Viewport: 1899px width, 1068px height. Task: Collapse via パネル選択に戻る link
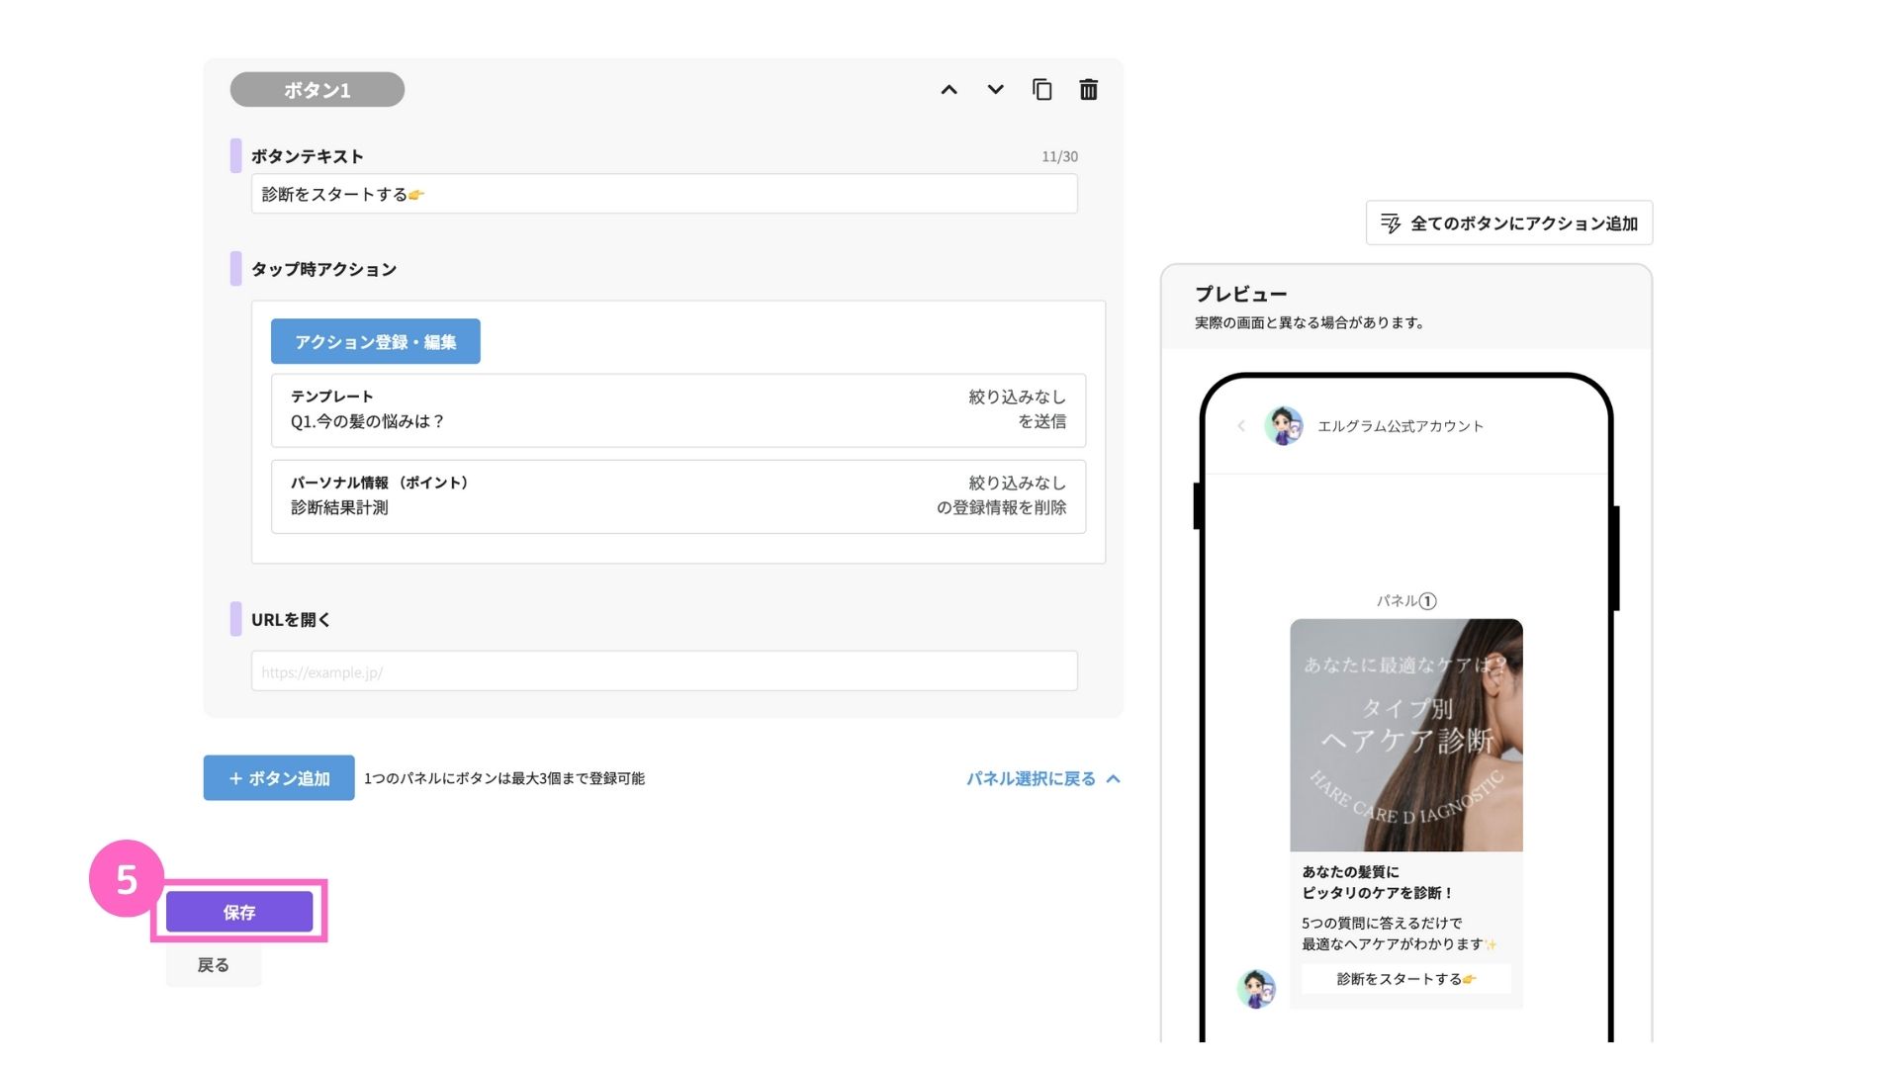tap(1042, 779)
